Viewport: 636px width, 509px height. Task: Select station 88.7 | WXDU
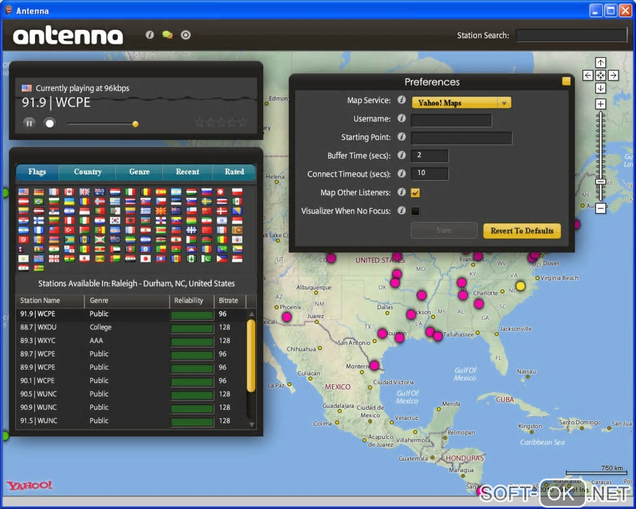(130, 327)
